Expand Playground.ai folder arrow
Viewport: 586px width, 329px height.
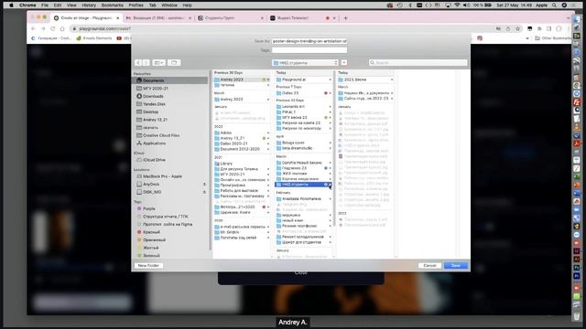click(x=330, y=80)
